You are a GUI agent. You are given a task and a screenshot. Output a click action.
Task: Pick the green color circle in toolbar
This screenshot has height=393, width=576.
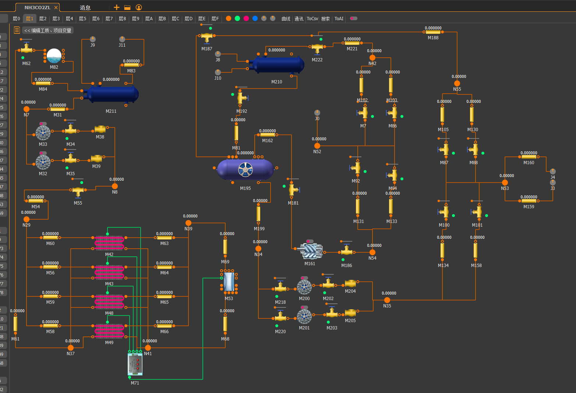[x=237, y=18]
